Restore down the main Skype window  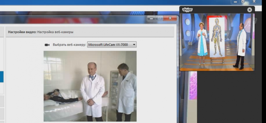243,2
